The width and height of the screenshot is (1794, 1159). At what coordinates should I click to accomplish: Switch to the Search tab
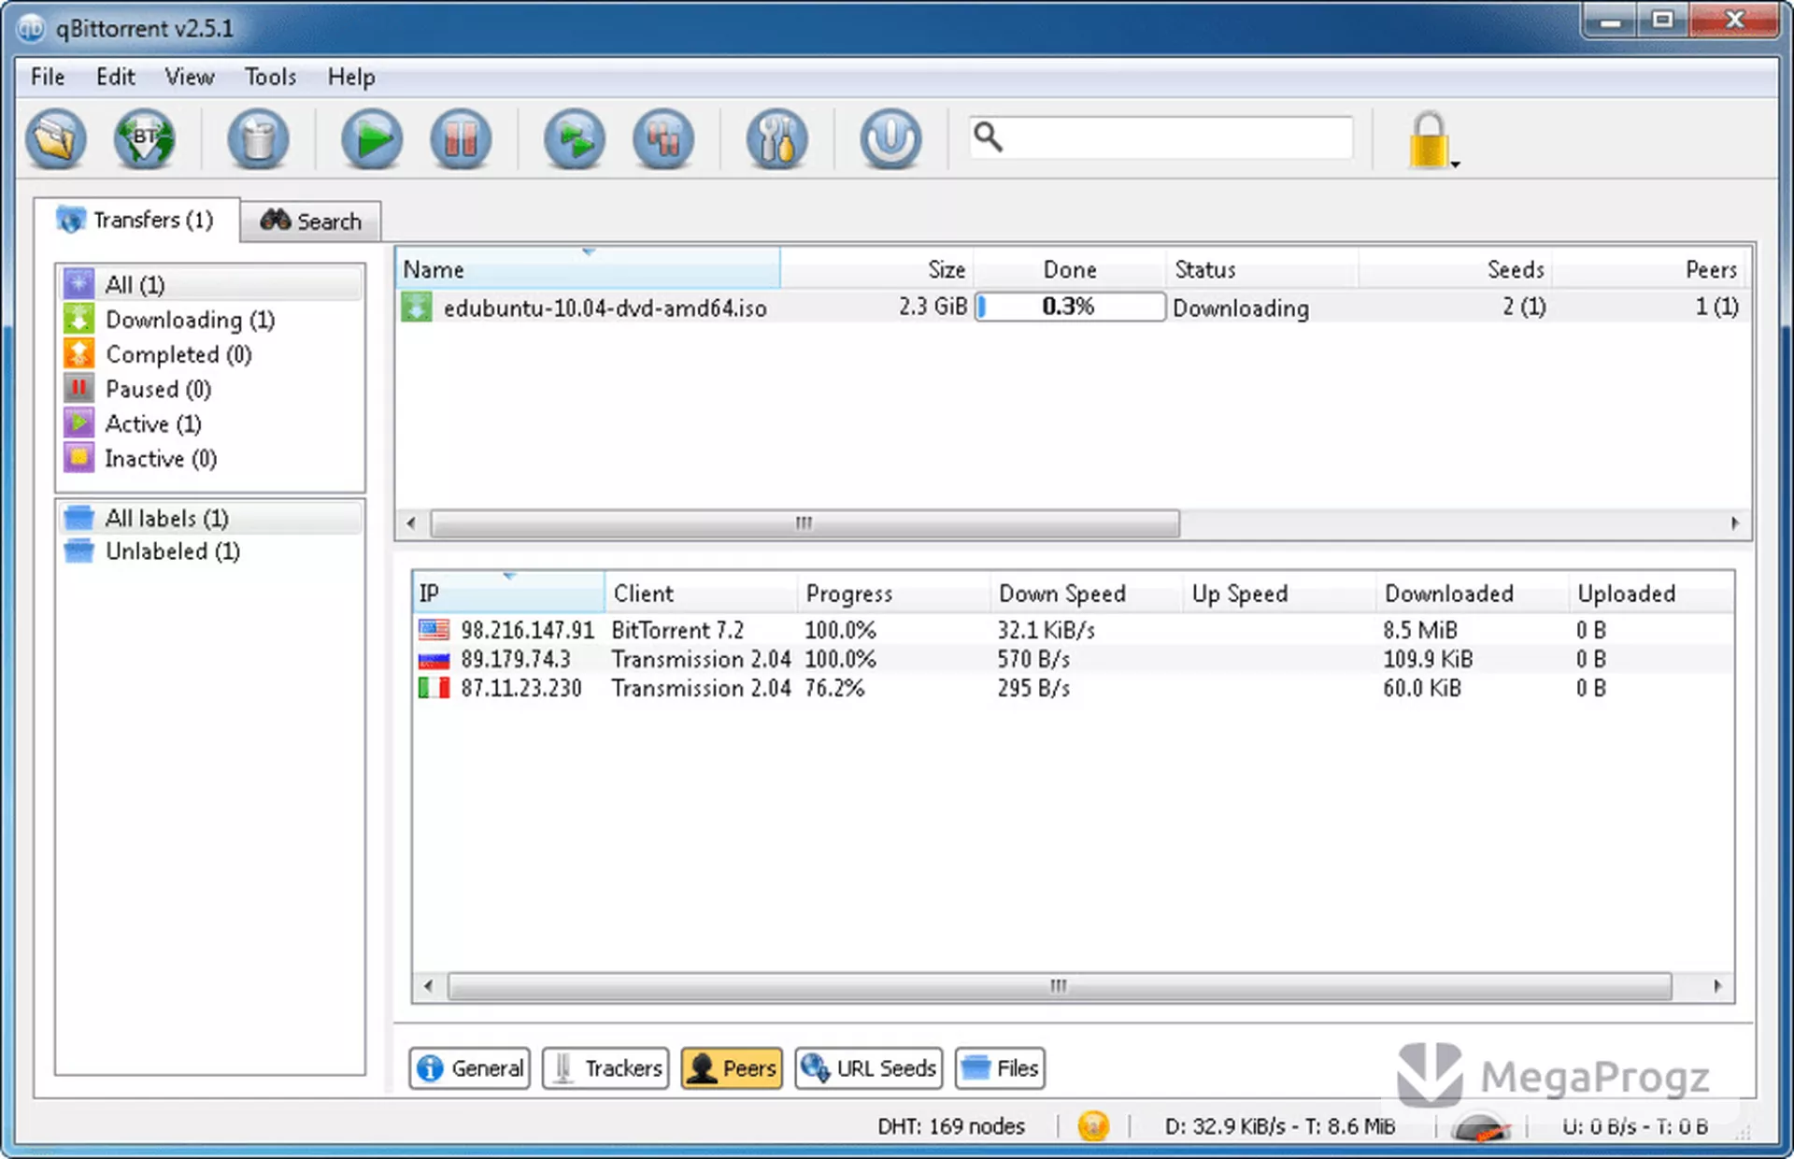[x=310, y=222]
